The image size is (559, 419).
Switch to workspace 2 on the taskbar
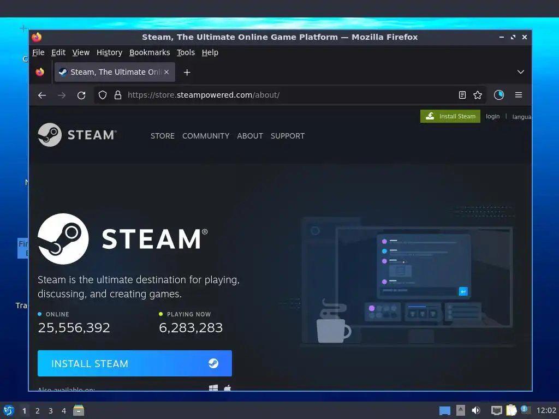click(38, 411)
